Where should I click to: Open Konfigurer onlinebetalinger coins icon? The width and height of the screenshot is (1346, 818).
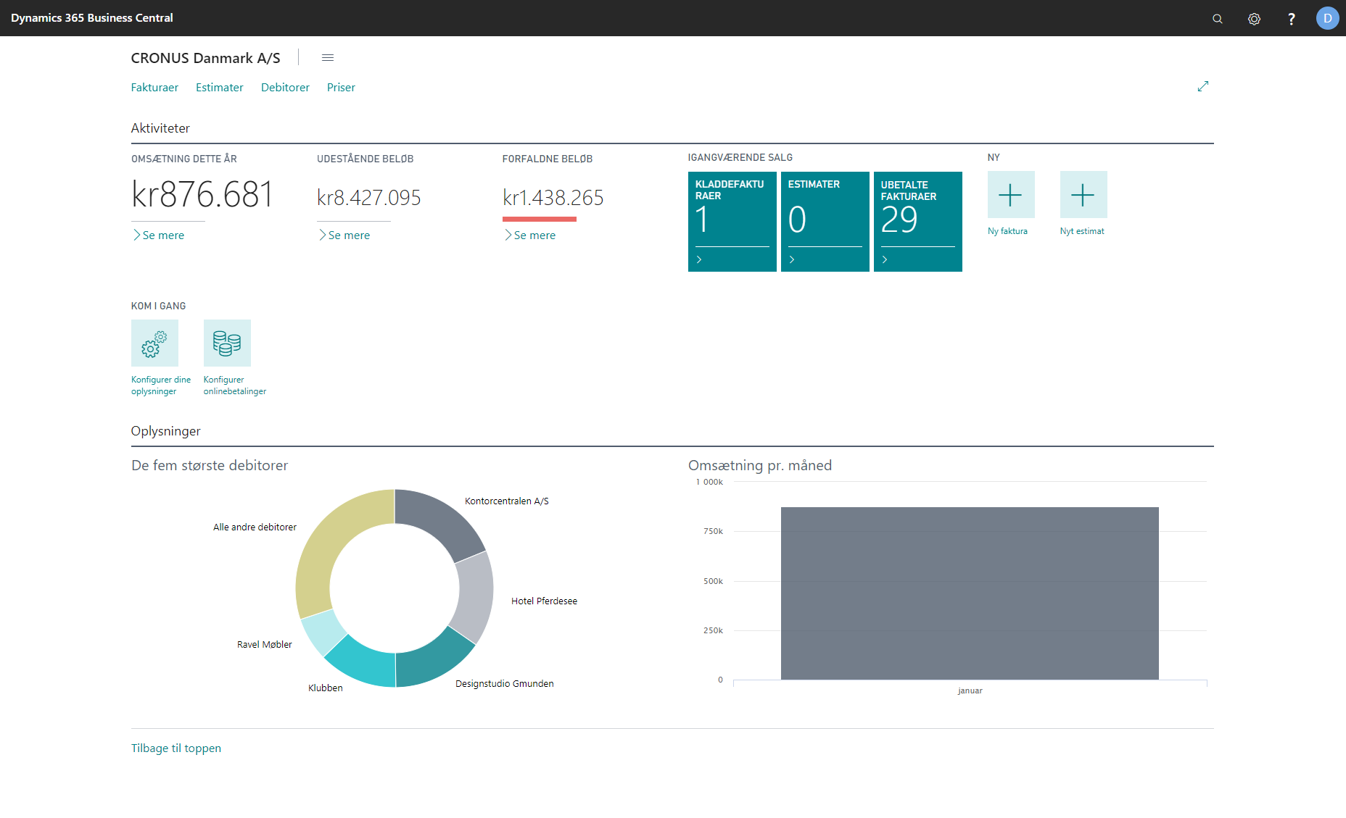click(227, 343)
